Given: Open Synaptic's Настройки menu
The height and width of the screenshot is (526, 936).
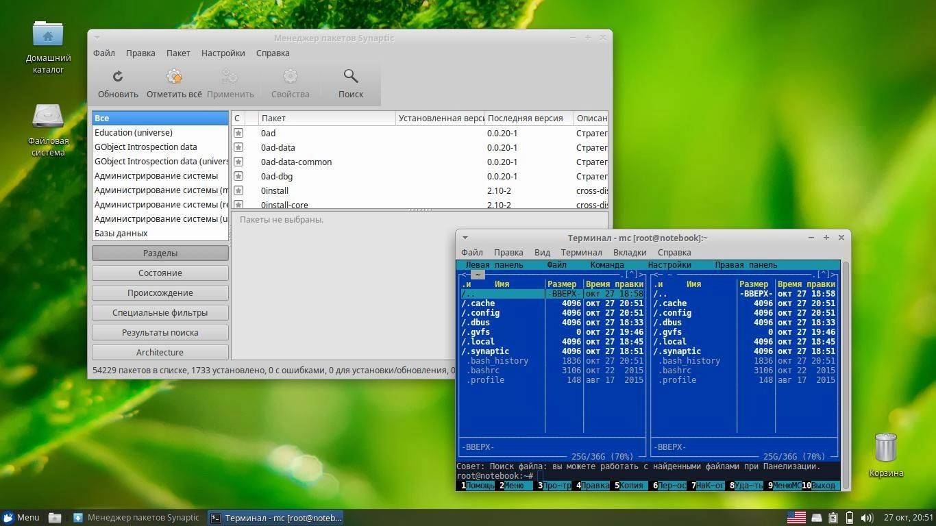Looking at the screenshot, I should [223, 53].
